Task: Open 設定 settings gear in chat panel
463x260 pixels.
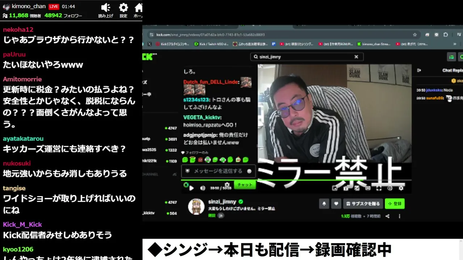Action: pos(123,8)
